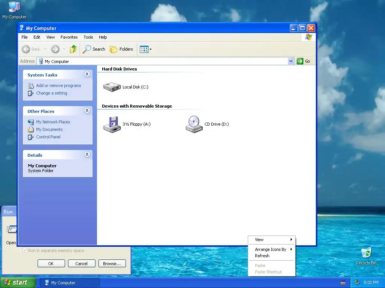Viewport: 385px width, 288px height.
Task: Click the My Network Places icon
Action: tap(31, 122)
